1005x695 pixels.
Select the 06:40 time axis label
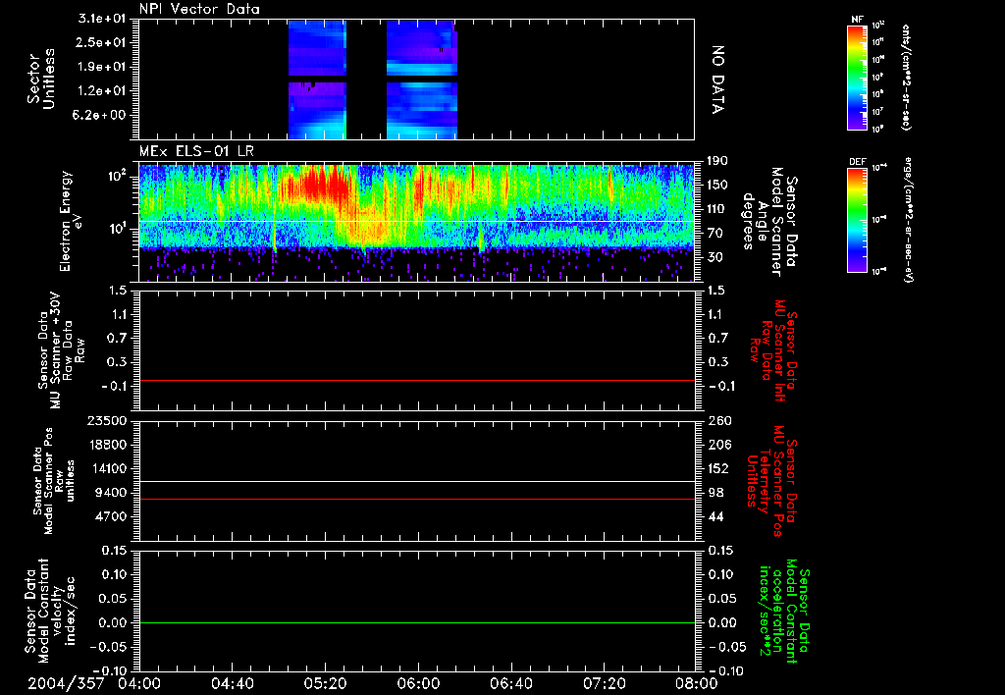click(511, 682)
